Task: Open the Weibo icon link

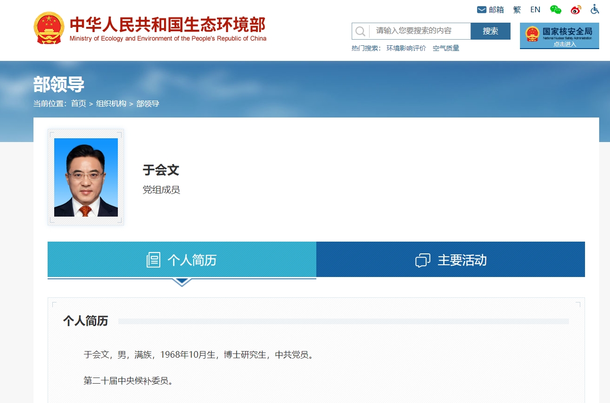Action: tap(576, 9)
